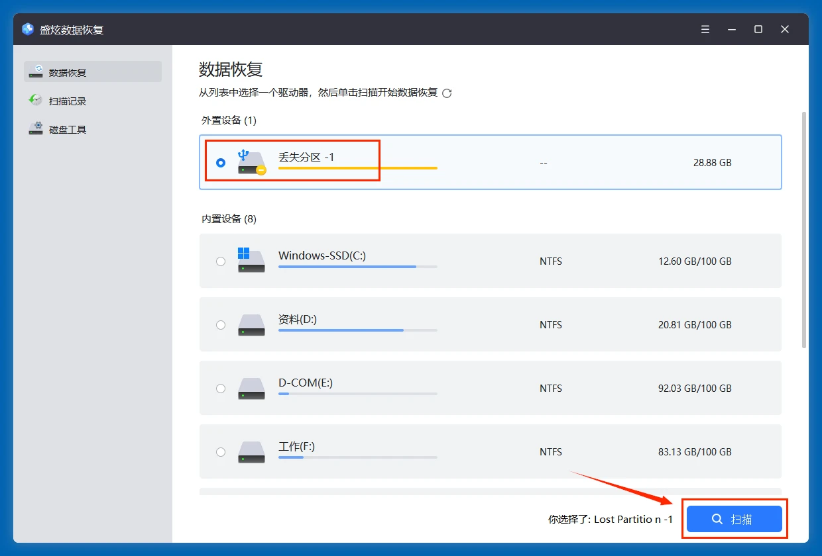Image resolution: width=822 pixels, height=556 pixels.
Task: Click NTFS in the Windows-SSD(C:) row
Action: (x=551, y=261)
